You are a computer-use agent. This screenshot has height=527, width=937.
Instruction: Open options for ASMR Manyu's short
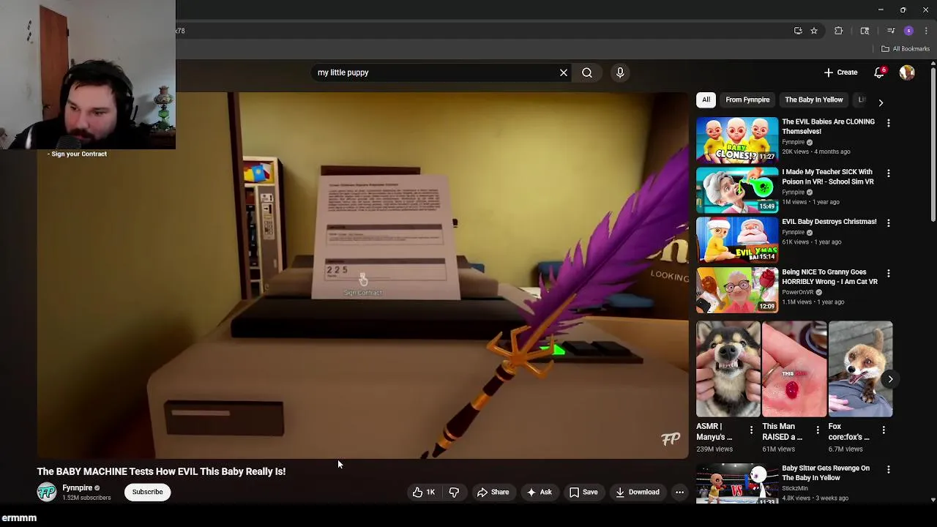751,430
